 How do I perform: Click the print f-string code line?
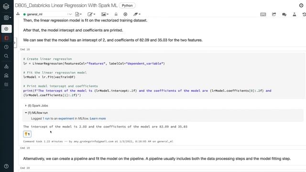pyautogui.click(x=147, y=93)
